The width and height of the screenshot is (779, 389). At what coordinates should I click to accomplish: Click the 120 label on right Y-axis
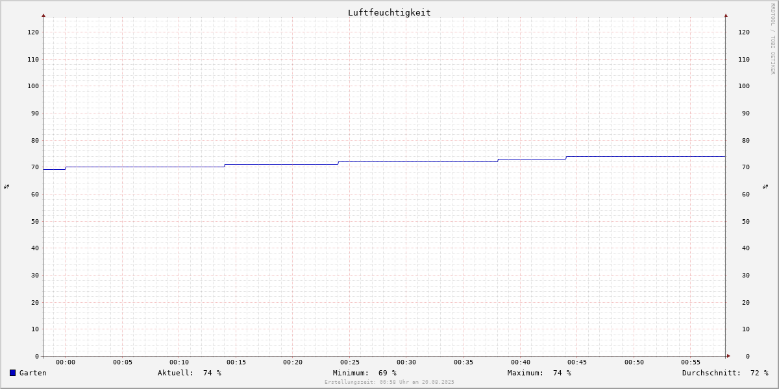point(744,32)
